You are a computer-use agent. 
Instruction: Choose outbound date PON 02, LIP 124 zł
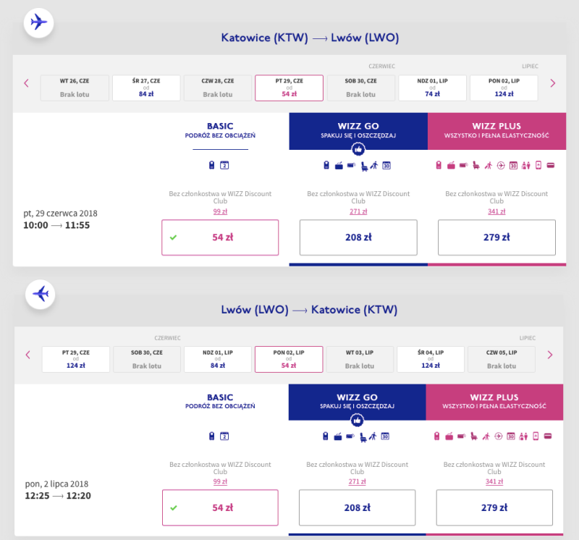point(504,88)
